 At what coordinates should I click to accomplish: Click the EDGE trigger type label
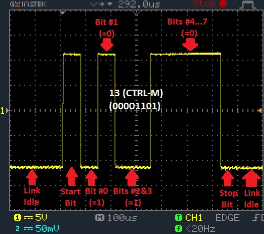[x=227, y=217]
